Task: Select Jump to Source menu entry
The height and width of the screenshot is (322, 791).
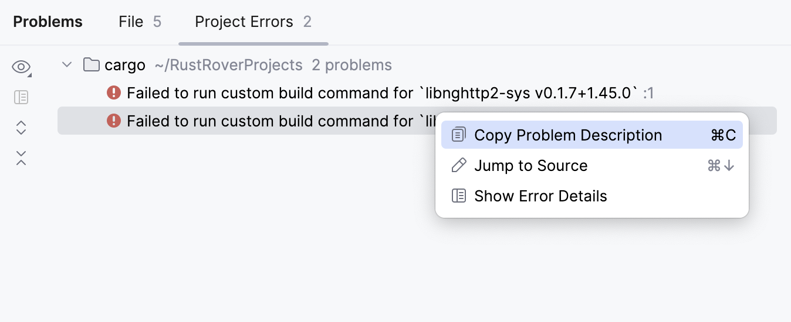Action: click(x=530, y=166)
